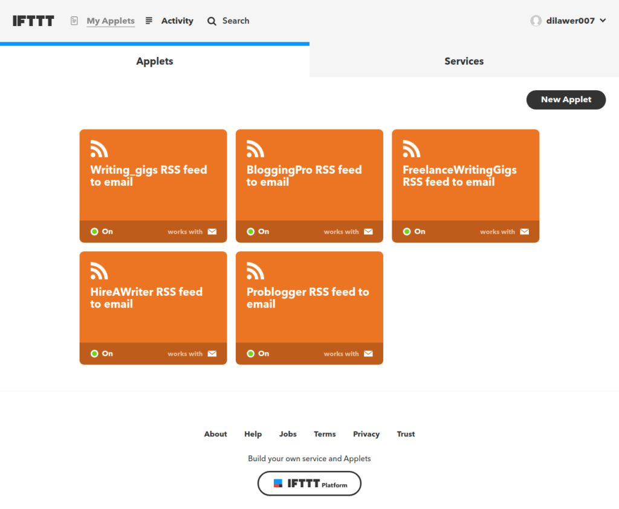
Task: Select the RSS icon on Writing_gigs applet
Action: (x=99, y=148)
